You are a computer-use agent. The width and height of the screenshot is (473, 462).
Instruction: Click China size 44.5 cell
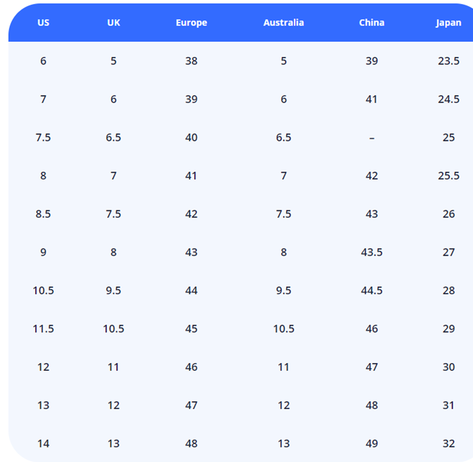pos(371,290)
